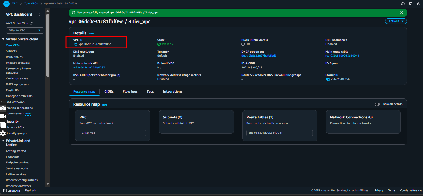Copy the Owner ID using copy icon
423x196 pixels.
(328, 79)
